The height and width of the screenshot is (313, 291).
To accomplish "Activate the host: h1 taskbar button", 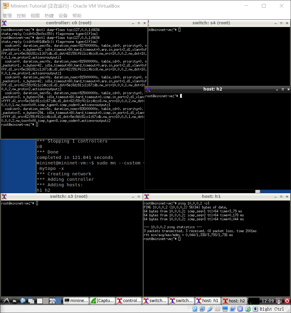I will click(208, 301).
